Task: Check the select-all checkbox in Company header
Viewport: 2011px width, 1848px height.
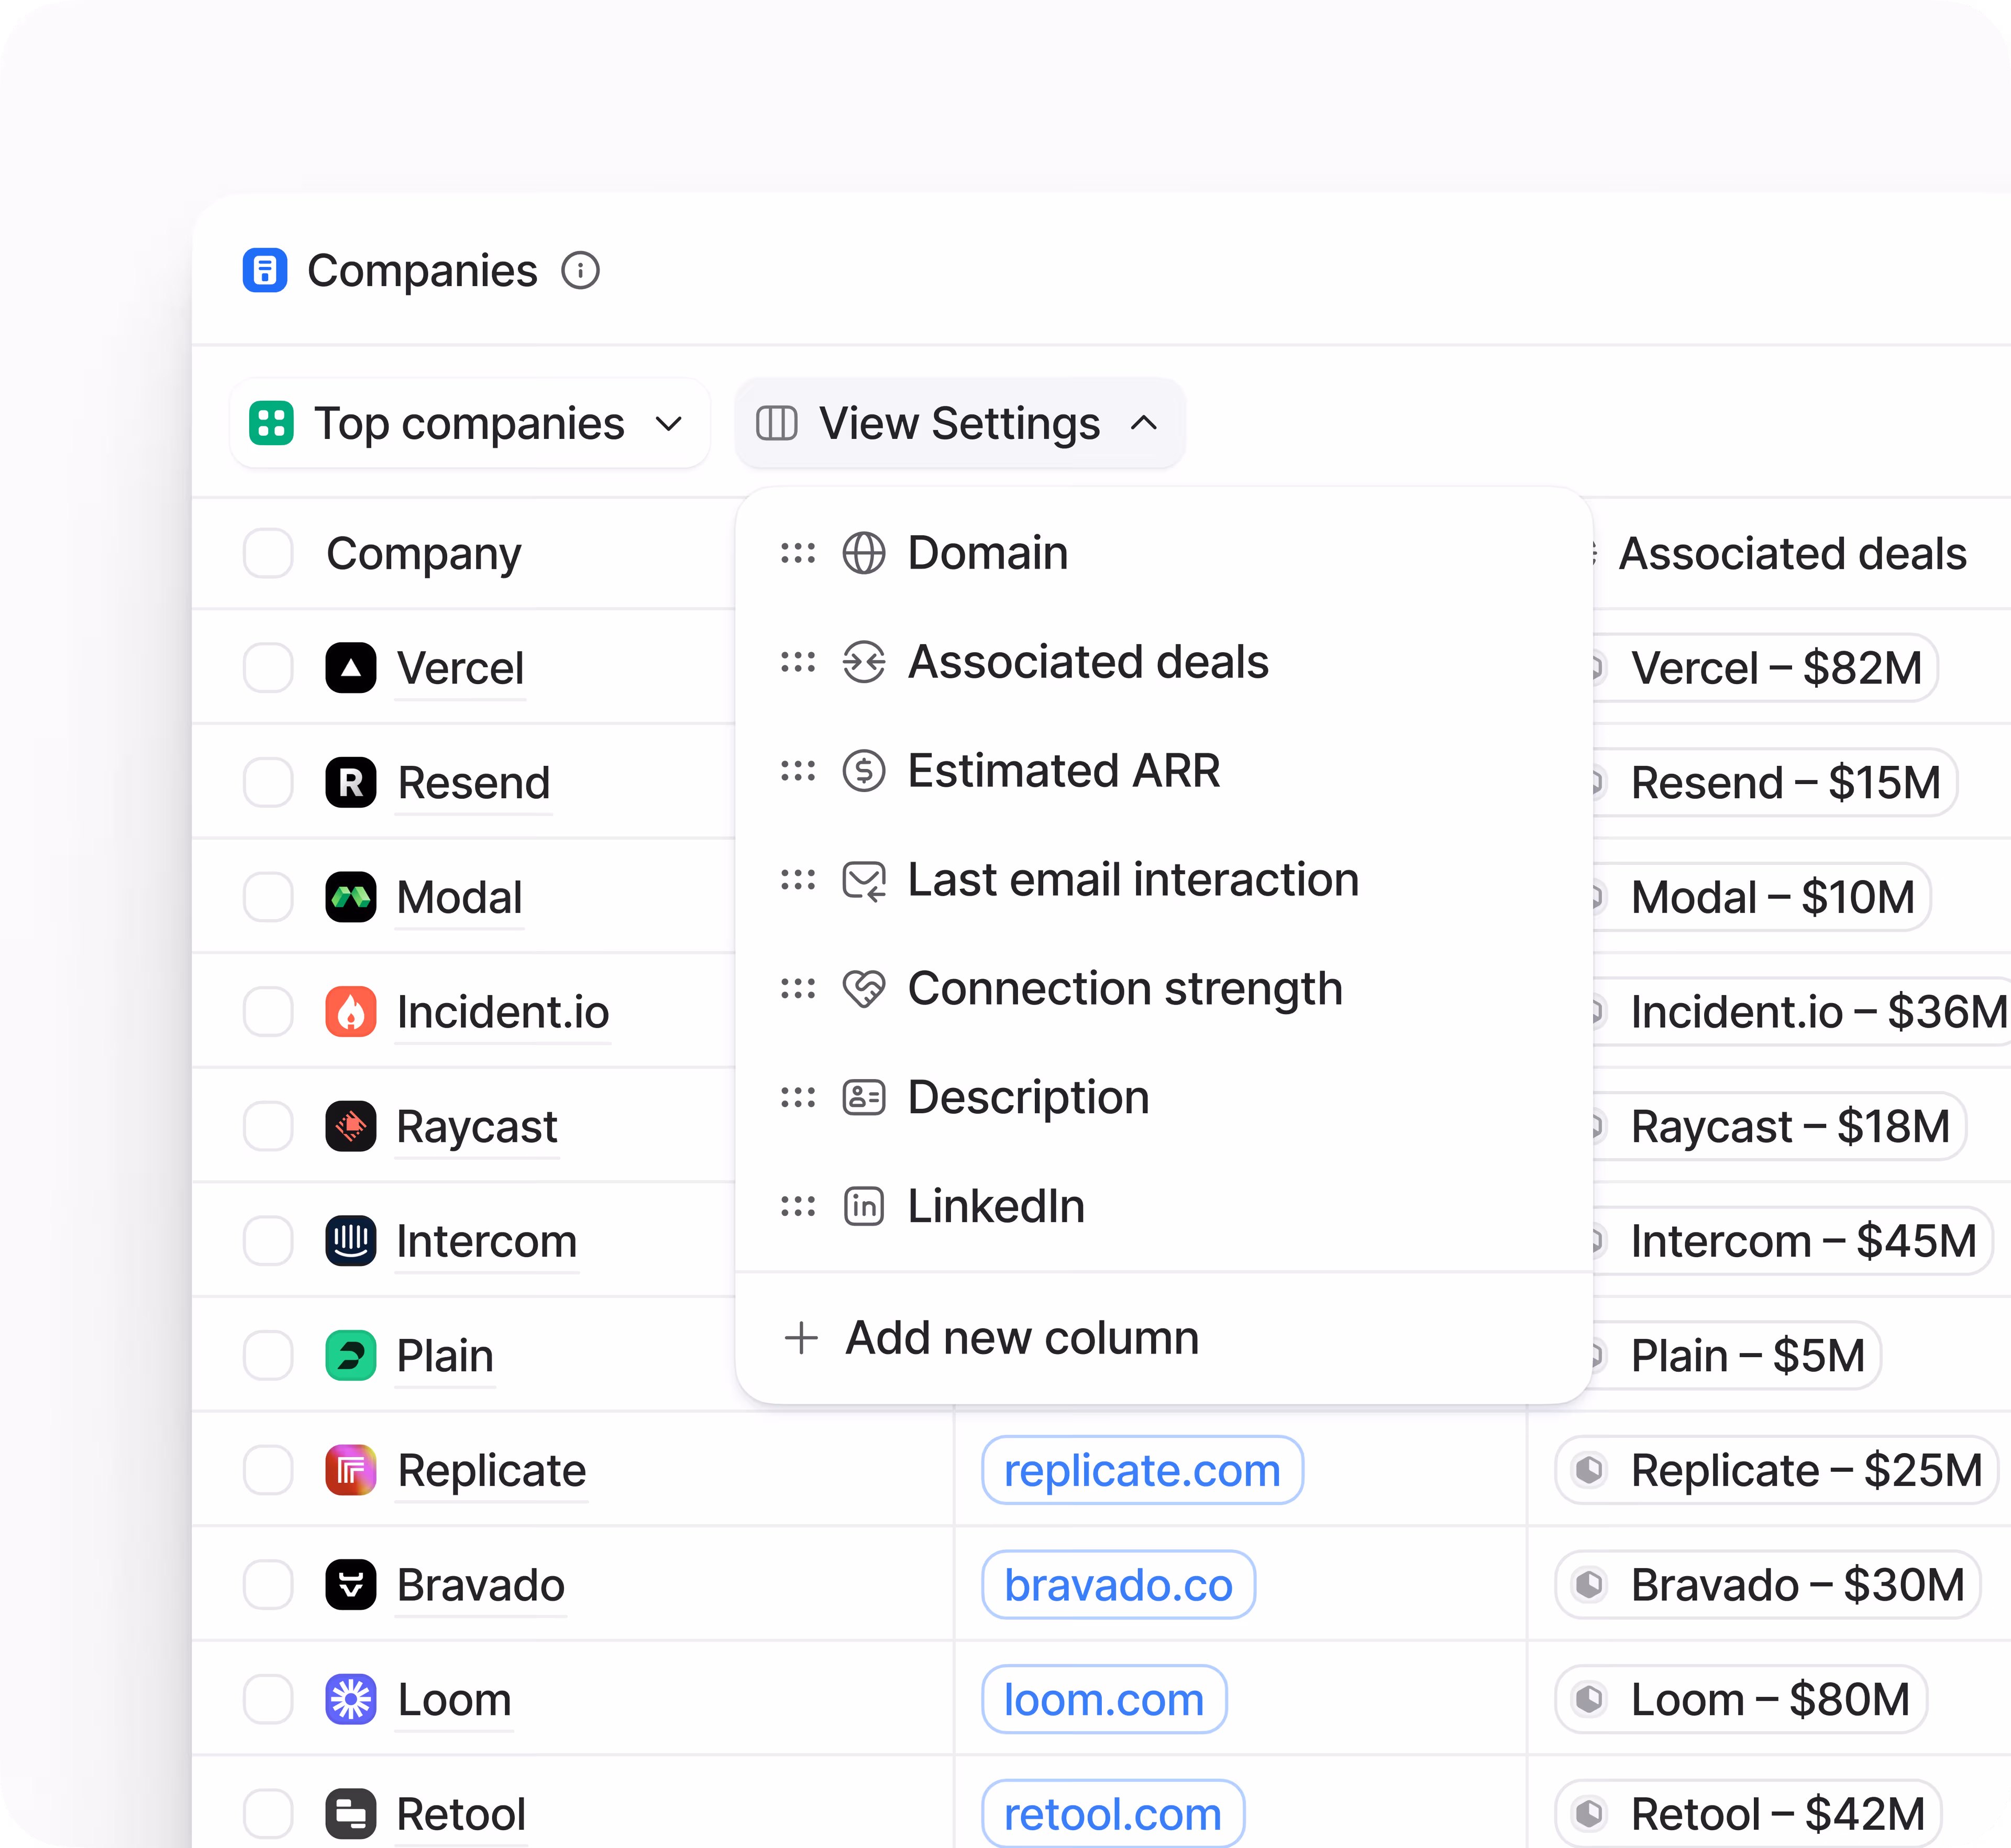Action: tap(268, 553)
